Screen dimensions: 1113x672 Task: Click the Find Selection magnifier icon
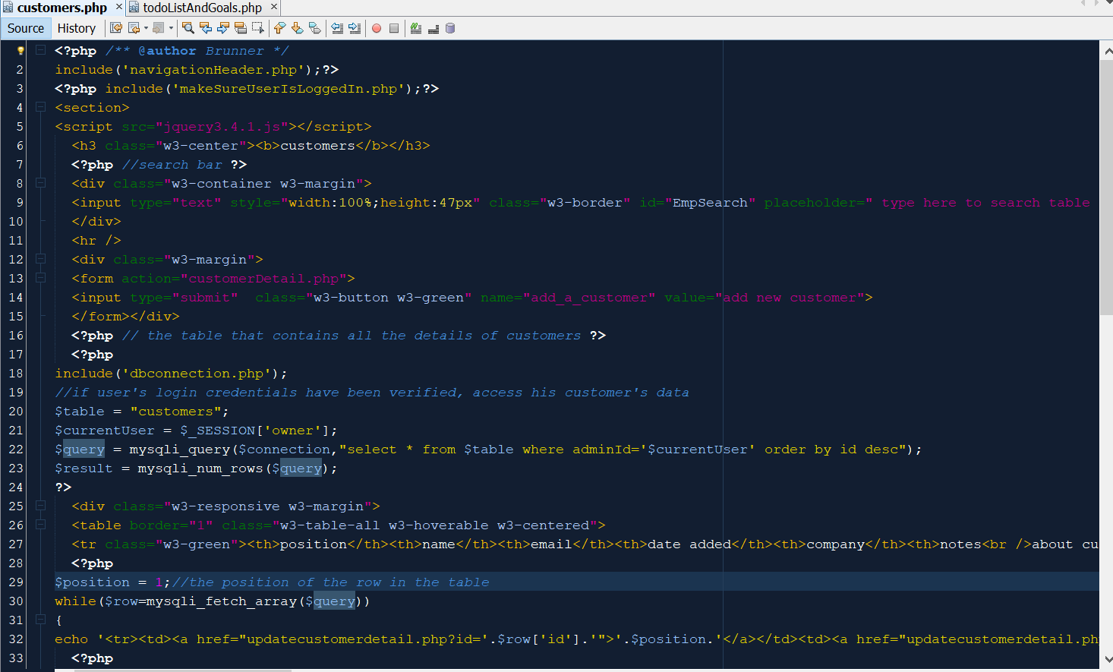188,28
